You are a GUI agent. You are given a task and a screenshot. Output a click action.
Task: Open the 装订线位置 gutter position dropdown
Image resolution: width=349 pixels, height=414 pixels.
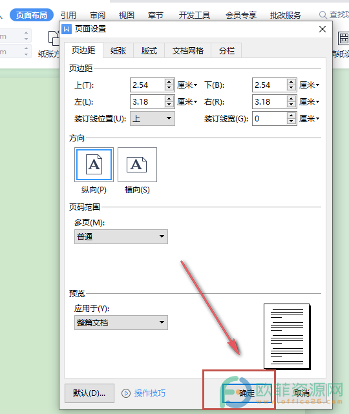153,119
